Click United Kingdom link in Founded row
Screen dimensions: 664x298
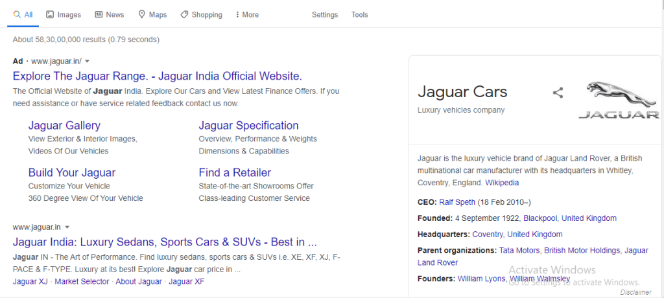click(x=589, y=218)
